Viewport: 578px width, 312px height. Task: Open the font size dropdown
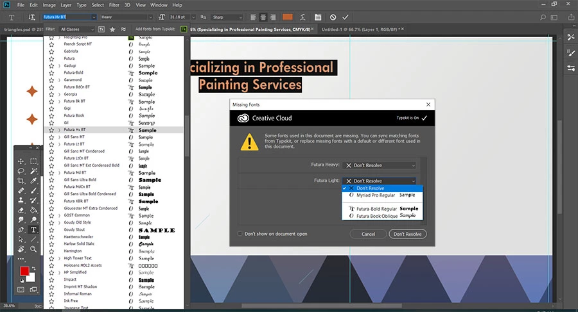[x=193, y=17]
